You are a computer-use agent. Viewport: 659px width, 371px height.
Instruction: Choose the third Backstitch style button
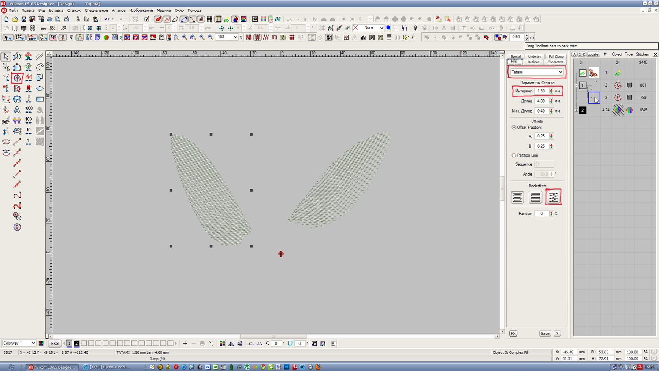pos(553,197)
